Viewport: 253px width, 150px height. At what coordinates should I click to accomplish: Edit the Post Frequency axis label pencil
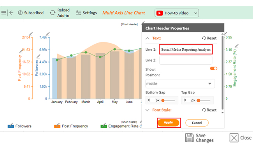(x=21, y=51)
